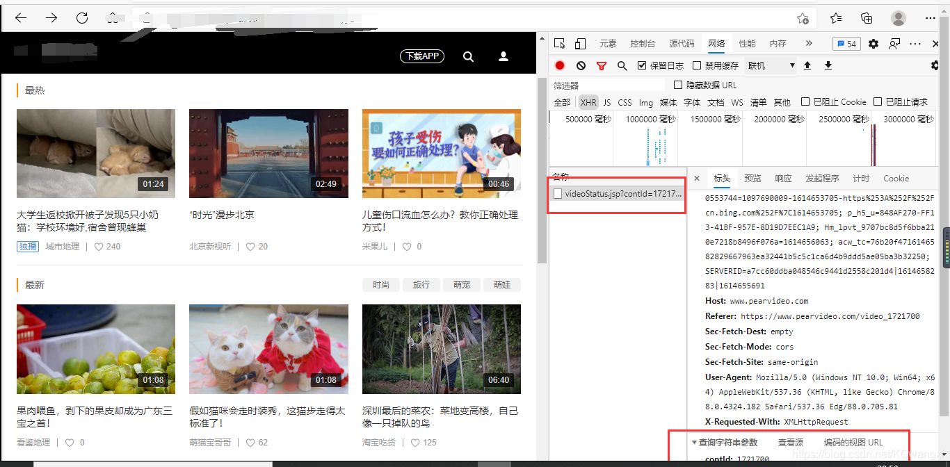This screenshot has width=950, height=467.
Task: Filter latest videos by 萌宠 tag
Action: point(462,285)
